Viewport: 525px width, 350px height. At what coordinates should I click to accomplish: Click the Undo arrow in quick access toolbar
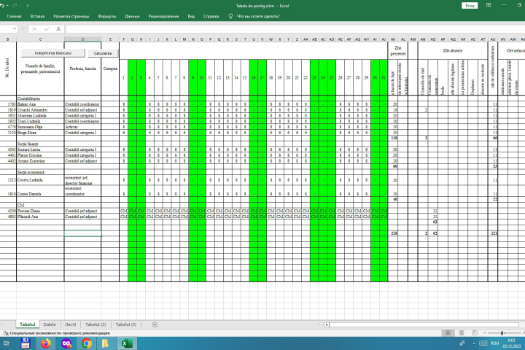coord(2,6)
